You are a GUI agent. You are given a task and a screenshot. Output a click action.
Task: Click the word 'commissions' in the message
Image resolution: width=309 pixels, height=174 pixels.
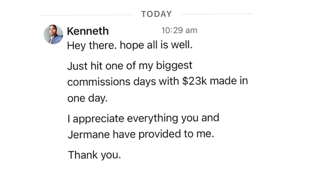pyautogui.click(x=99, y=81)
